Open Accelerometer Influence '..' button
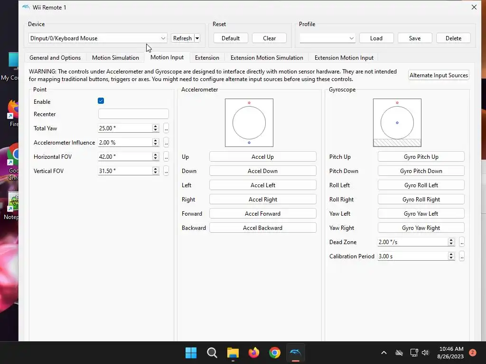Image resolution: width=486 pixels, height=364 pixels. pyautogui.click(x=166, y=142)
